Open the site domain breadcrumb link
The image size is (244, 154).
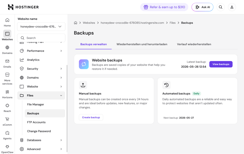(x=132, y=23)
